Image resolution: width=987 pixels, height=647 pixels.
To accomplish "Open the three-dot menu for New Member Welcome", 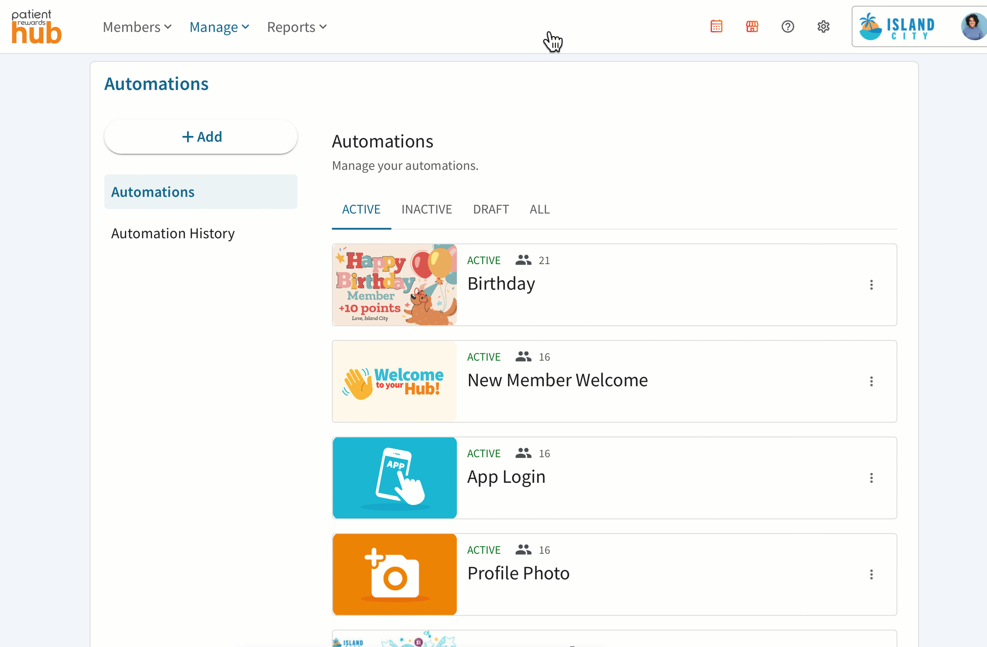I will pyautogui.click(x=871, y=381).
